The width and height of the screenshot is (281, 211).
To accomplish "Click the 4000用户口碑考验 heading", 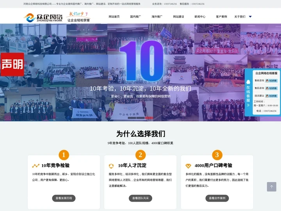I will tap(213, 165).
